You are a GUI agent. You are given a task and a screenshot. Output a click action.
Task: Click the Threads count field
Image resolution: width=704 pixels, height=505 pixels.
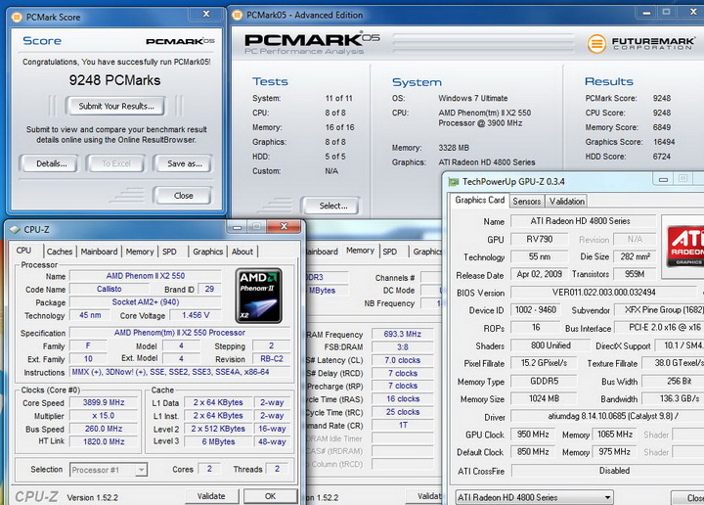point(277,469)
